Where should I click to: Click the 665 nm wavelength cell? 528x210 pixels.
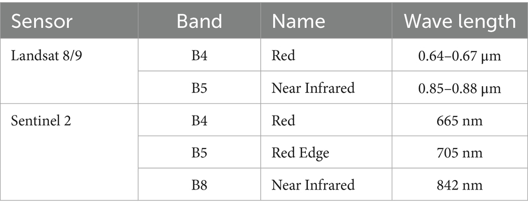pos(460,120)
